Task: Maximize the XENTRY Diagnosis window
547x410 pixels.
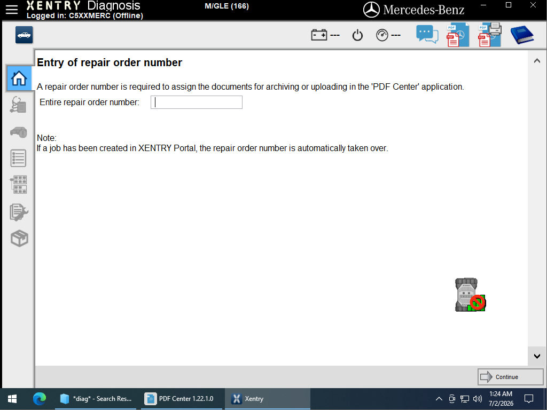Action: pos(509,5)
